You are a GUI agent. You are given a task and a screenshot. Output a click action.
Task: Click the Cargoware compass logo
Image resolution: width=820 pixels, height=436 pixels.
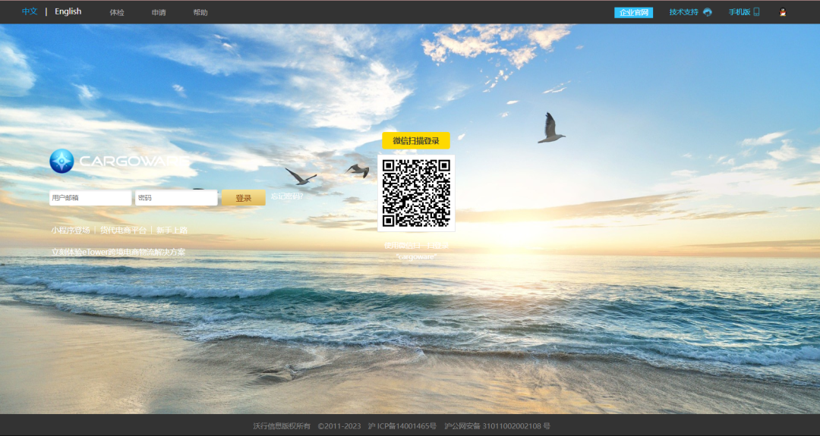point(61,161)
